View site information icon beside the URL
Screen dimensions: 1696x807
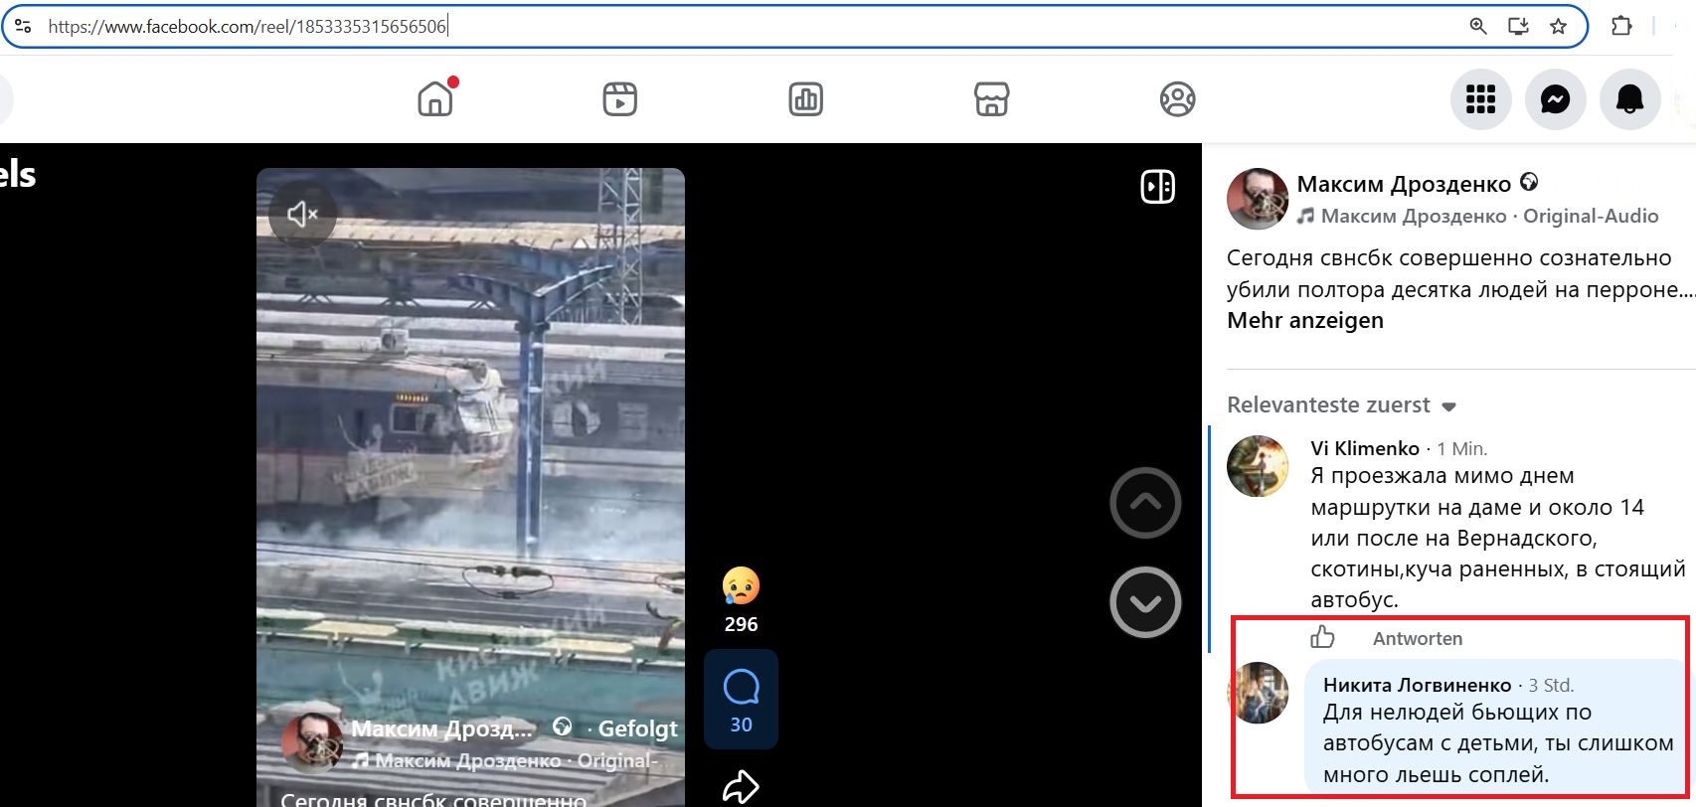click(x=23, y=27)
